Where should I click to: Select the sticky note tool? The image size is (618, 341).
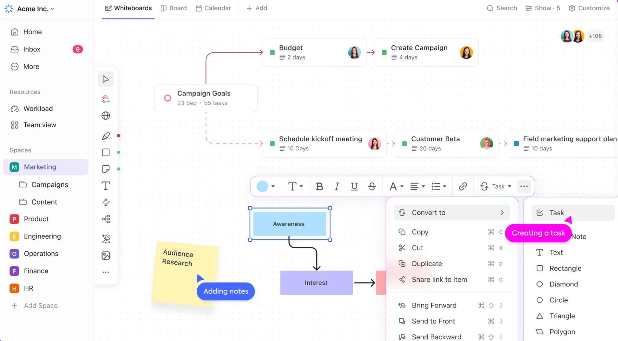click(x=106, y=169)
